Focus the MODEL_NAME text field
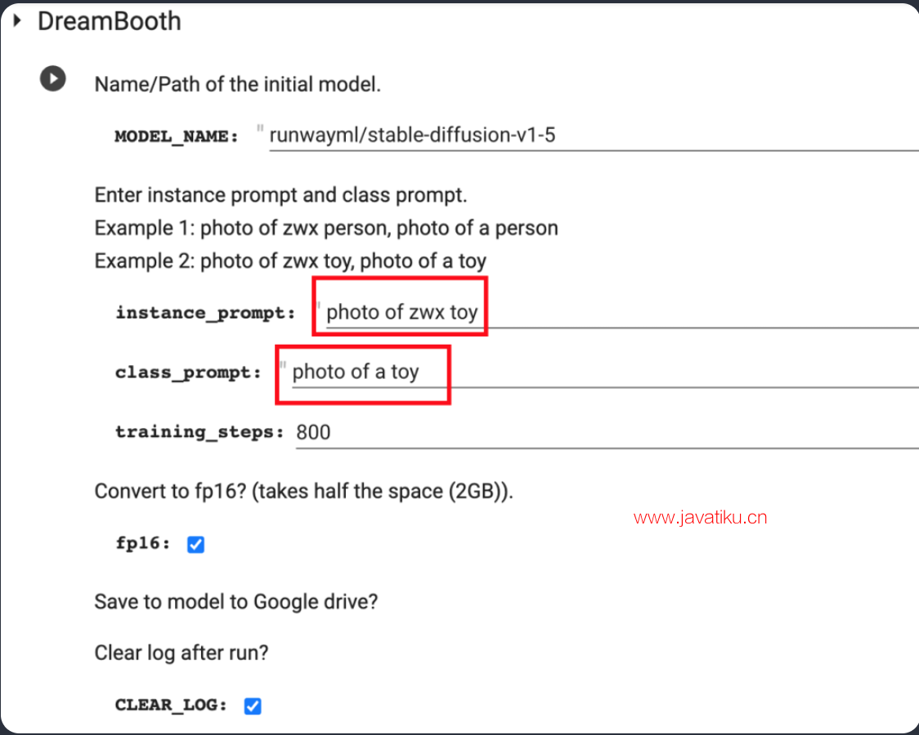Image resolution: width=919 pixels, height=735 pixels. coord(594,136)
